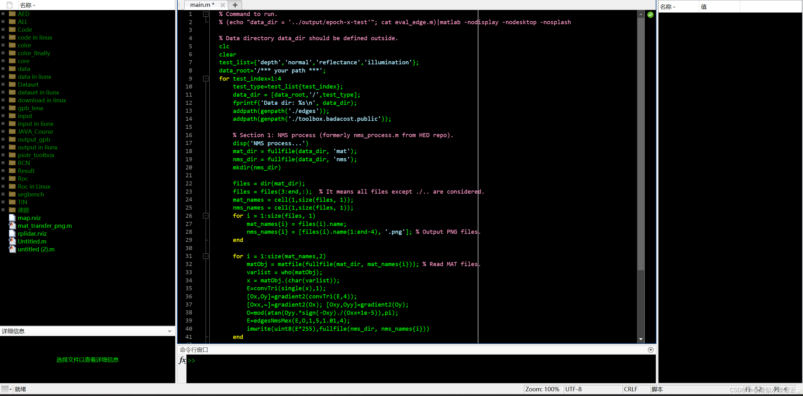Select the output in liunx folder

coord(38,147)
